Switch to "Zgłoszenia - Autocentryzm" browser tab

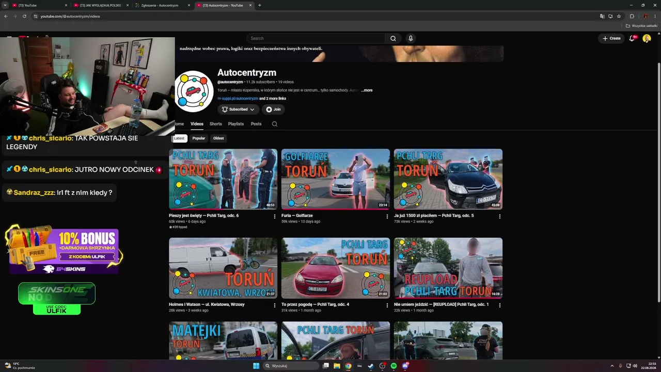163,5
